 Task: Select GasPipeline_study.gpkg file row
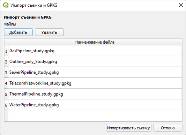click(x=95, y=51)
